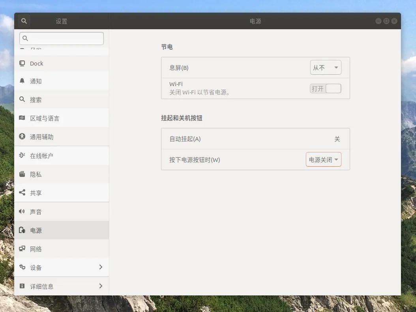Click the hand icon beside 隐私
The image size is (416, 312).
[x=22, y=174]
